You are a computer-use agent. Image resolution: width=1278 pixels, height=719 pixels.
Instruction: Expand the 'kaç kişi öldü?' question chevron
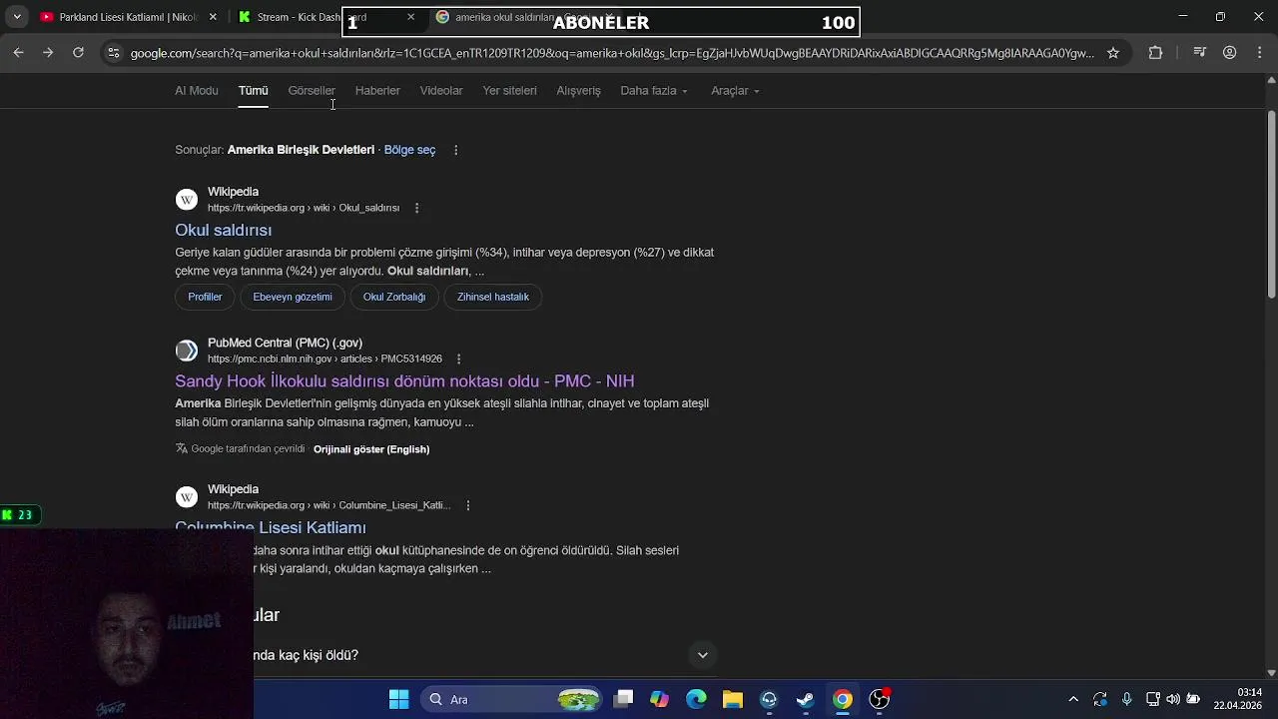[703, 655]
